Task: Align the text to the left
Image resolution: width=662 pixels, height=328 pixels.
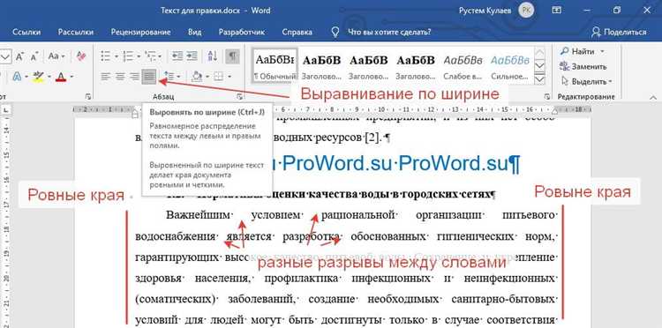Action: point(106,77)
